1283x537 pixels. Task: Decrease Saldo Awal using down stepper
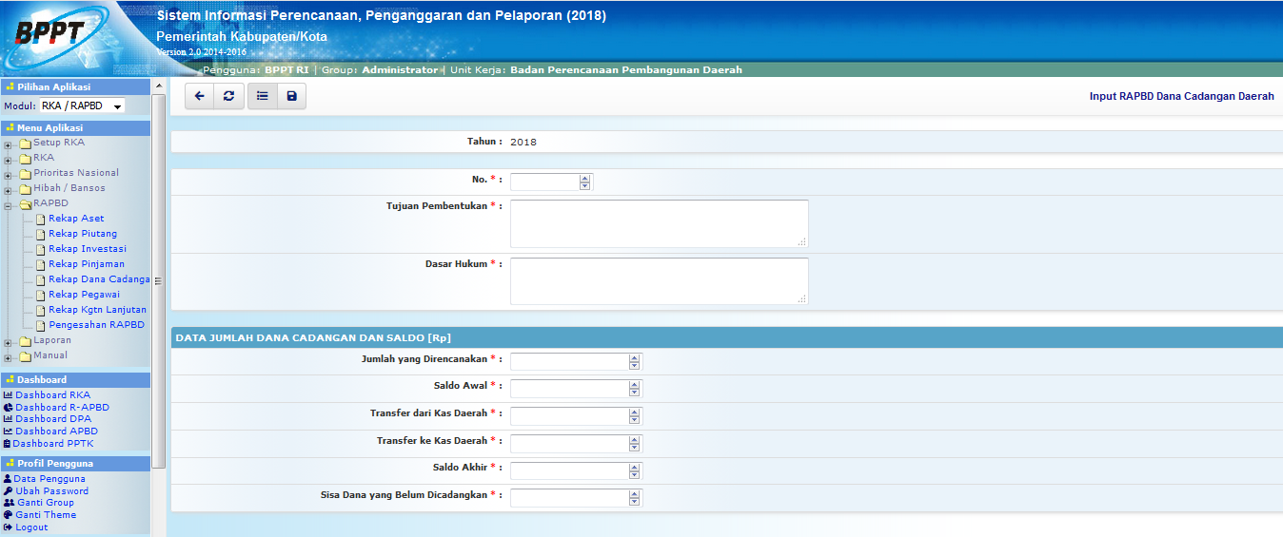tap(634, 393)
